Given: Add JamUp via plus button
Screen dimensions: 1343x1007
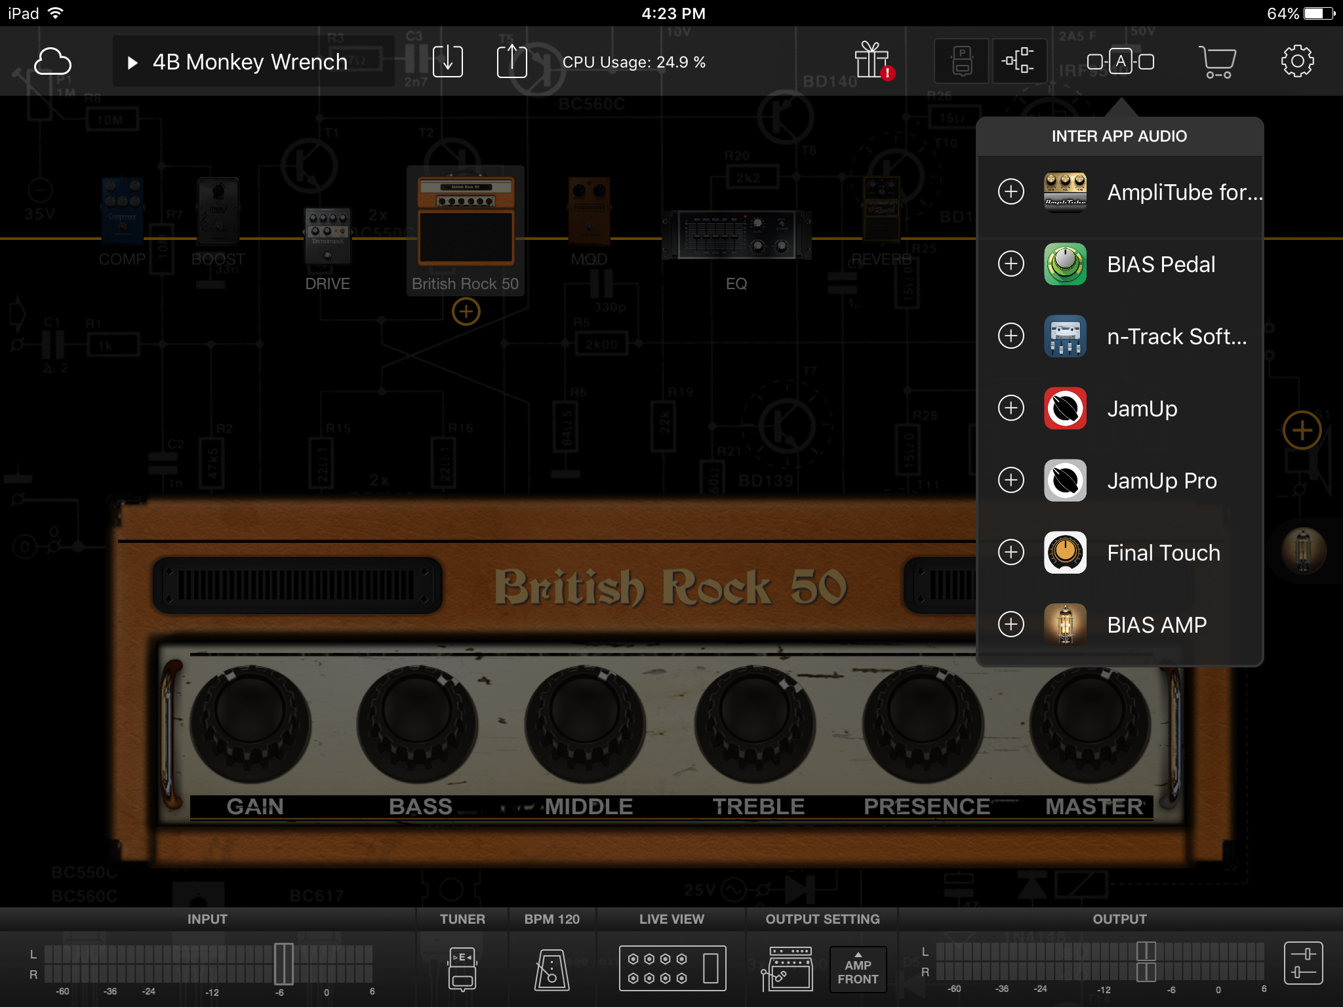Looking at the screenshot, I should [1011, 408].
